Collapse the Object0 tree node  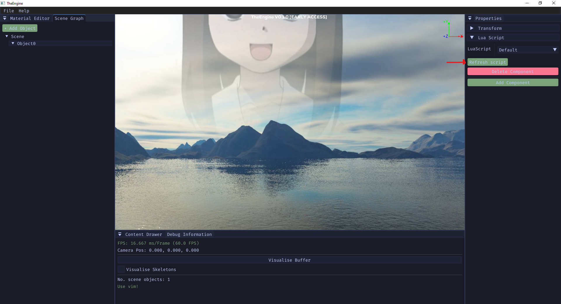tap(13, 43)
